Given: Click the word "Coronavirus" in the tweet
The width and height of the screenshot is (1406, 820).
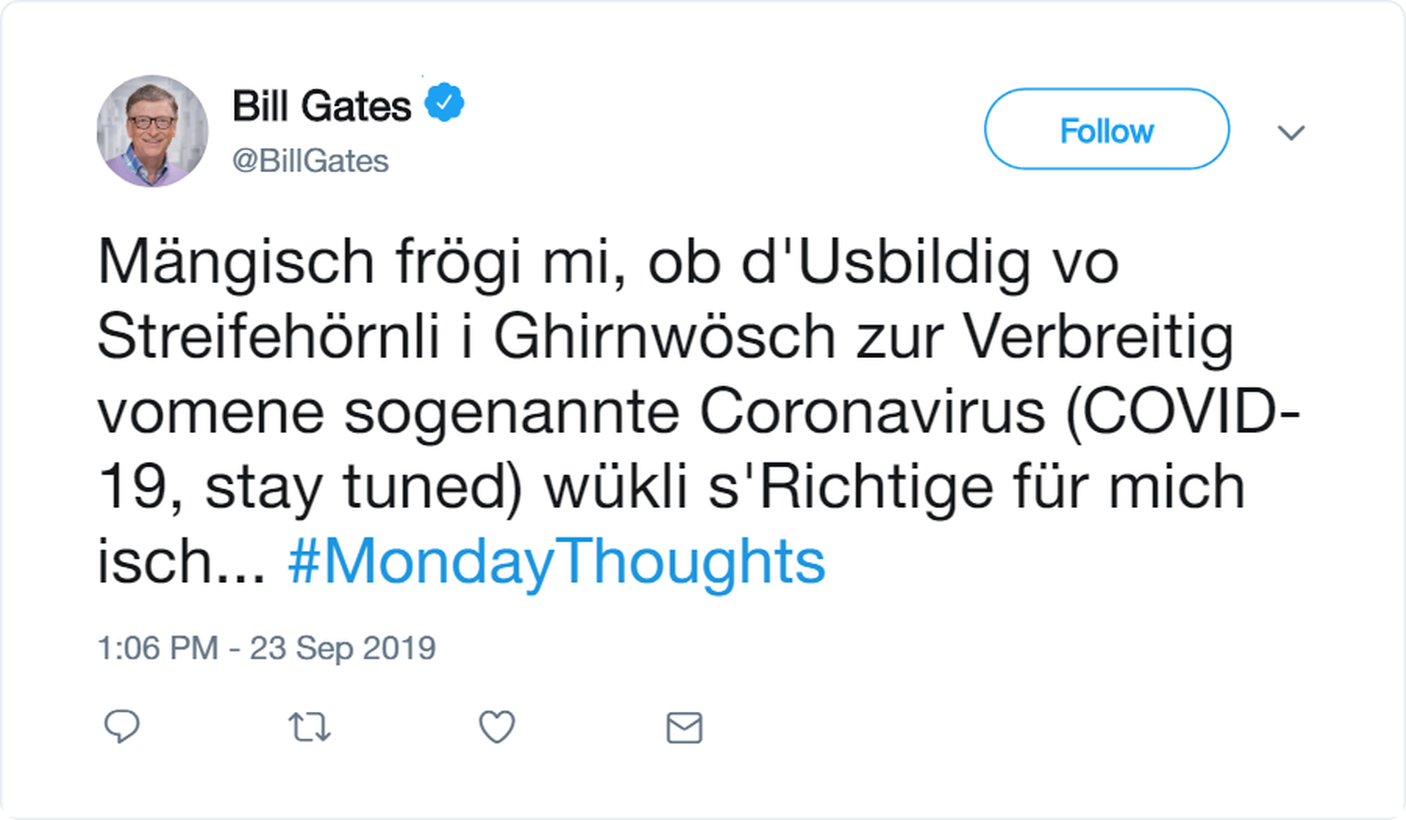Looking at the screenshot, I should pos(871,411).
